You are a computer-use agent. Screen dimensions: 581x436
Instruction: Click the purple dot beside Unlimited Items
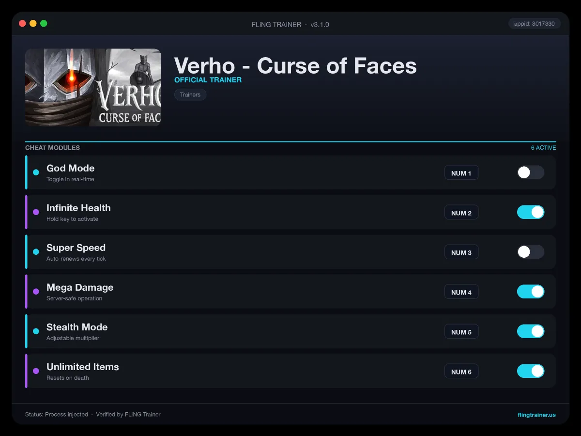(x=36, y=371)
